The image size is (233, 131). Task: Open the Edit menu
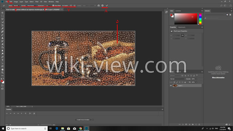pyautogui.click(x=11, y=2)
